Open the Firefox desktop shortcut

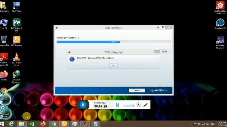click(x=4, y=75)
